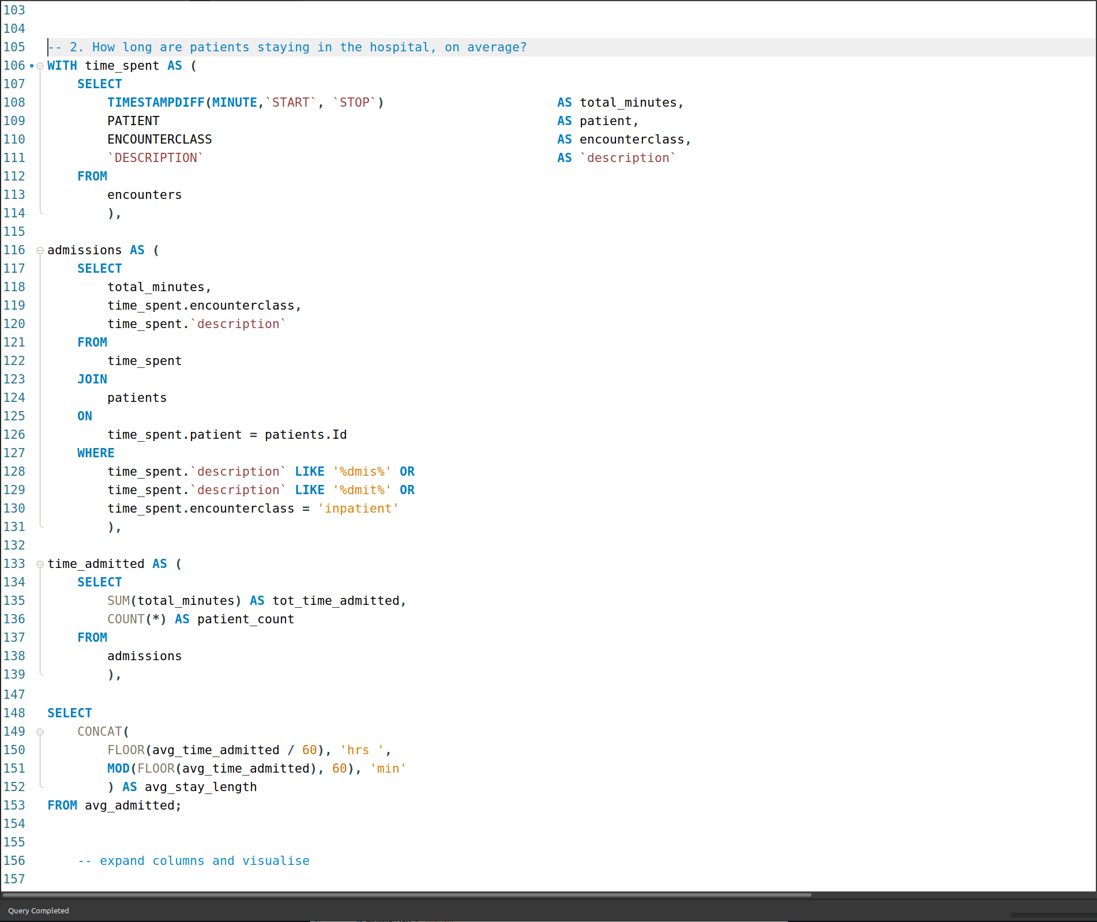
Task: Collapse the time_spent CTE fold marker
Action: click(40, 66)
